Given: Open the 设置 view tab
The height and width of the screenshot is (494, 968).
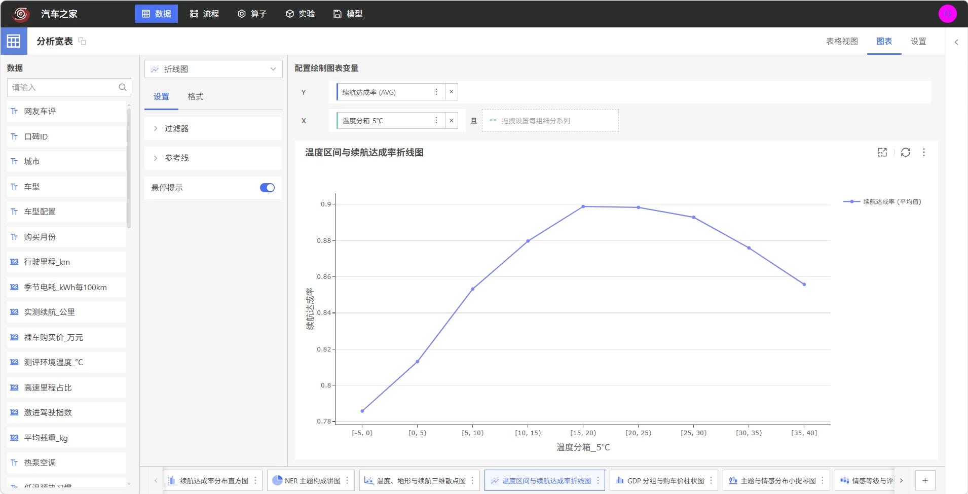Looking at the screenshot, I should [918, 41].
